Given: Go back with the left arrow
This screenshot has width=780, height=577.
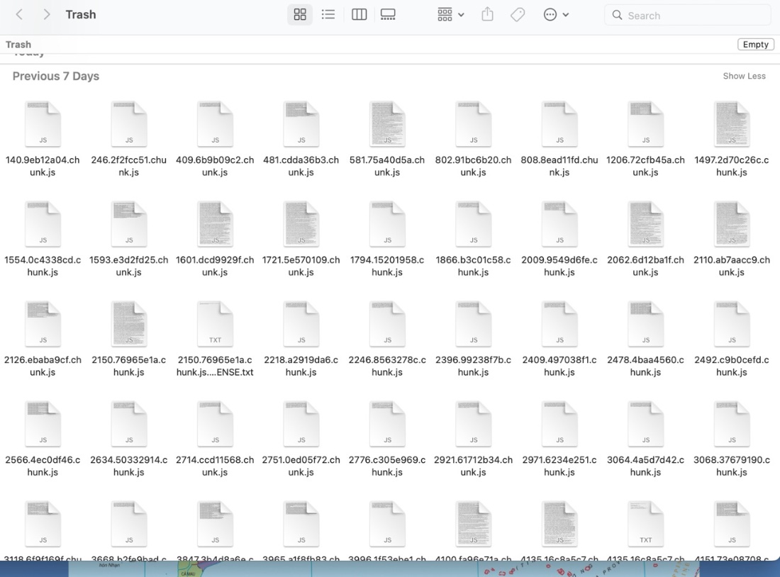Looking at the screenshot, I should tap(19, 15).
